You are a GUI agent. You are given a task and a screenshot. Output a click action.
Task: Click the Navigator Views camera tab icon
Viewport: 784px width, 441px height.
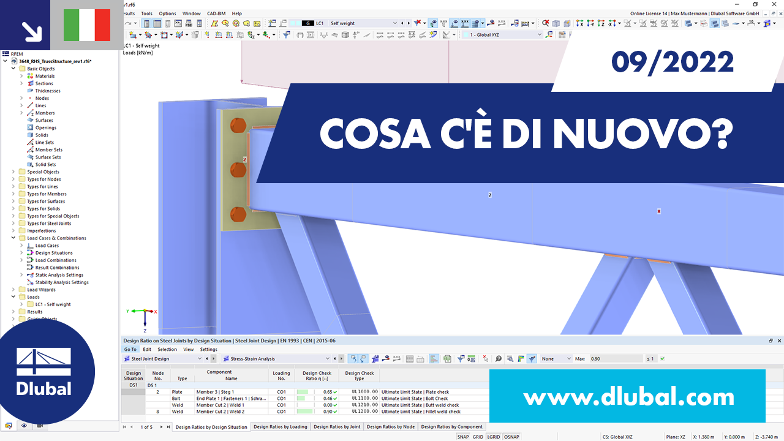[40, 425]
